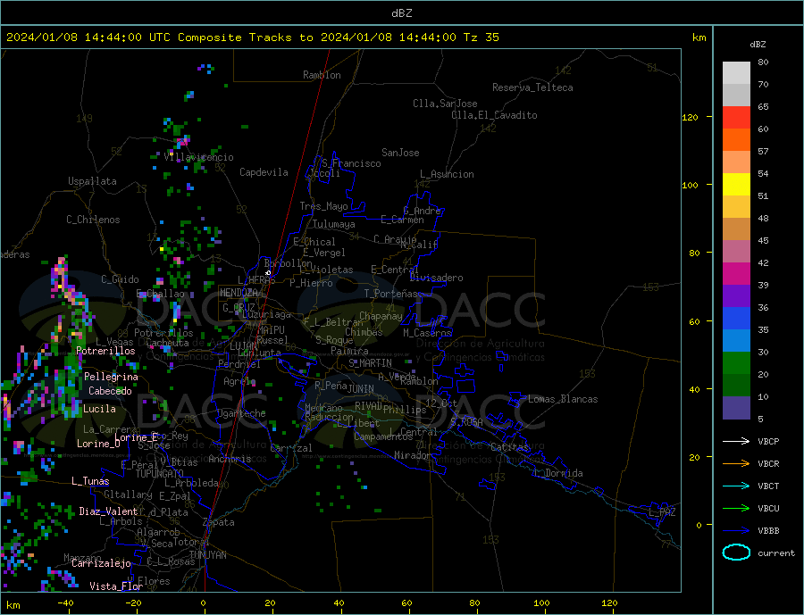Screen dimensions: 804x615
Task: Click the Pellegrina label
Action: click(112, 377)
